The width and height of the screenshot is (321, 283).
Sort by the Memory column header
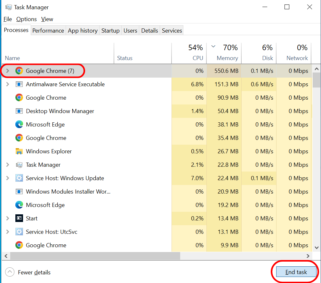(x=224, y=53)
